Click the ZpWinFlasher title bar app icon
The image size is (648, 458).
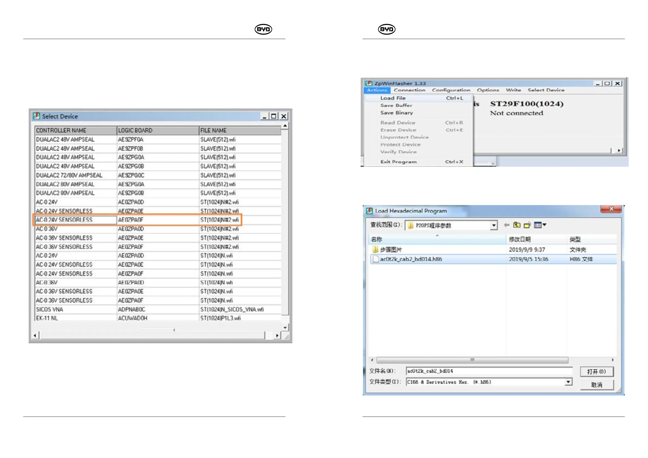pos(368,83)
